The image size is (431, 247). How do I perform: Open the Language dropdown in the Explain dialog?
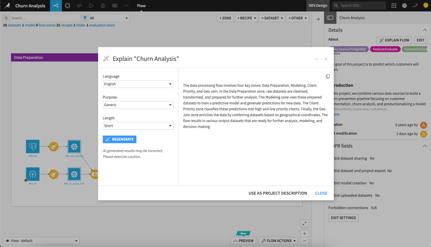click(x=138, y=84)
